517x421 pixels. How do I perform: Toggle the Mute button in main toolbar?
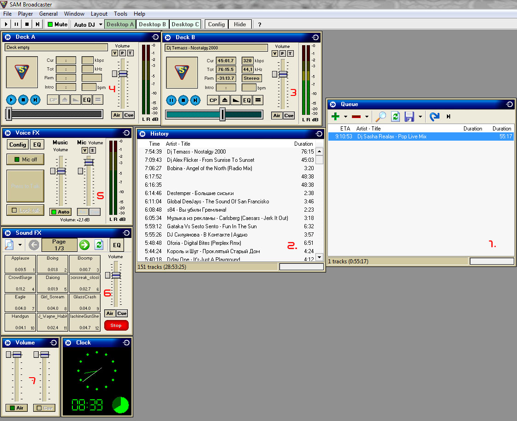[x=57, y=24]
